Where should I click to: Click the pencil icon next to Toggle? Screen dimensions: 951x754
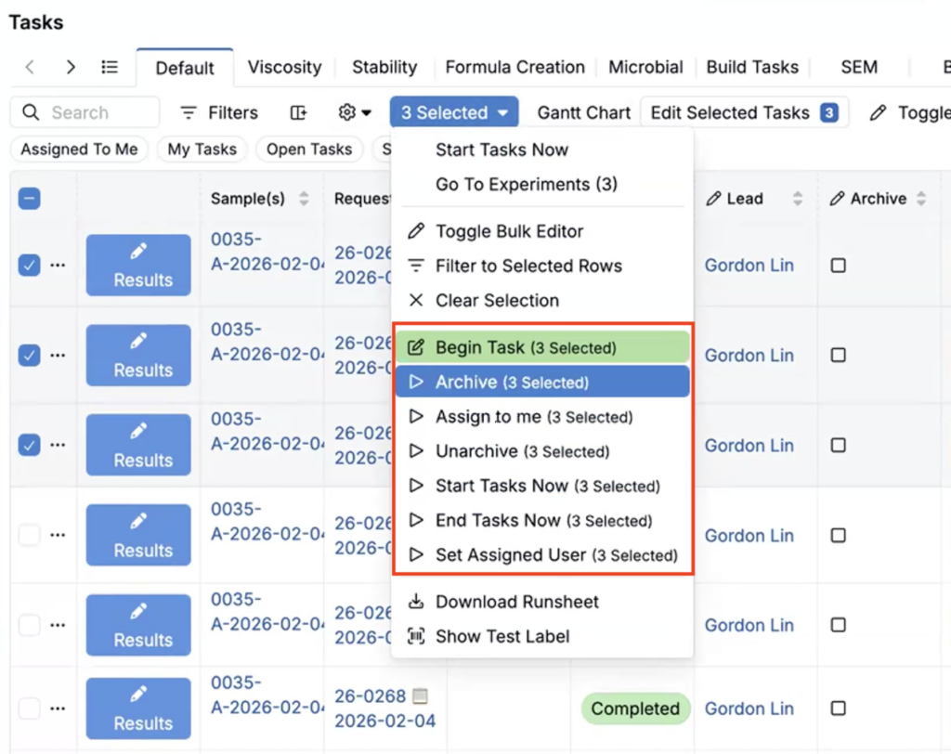878,113
